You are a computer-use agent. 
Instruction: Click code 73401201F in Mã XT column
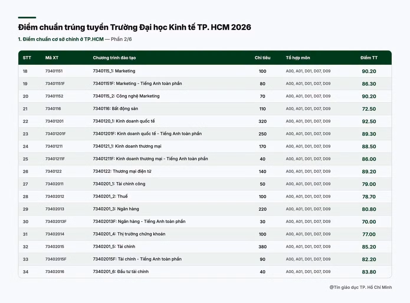click(x=55, y=134)
